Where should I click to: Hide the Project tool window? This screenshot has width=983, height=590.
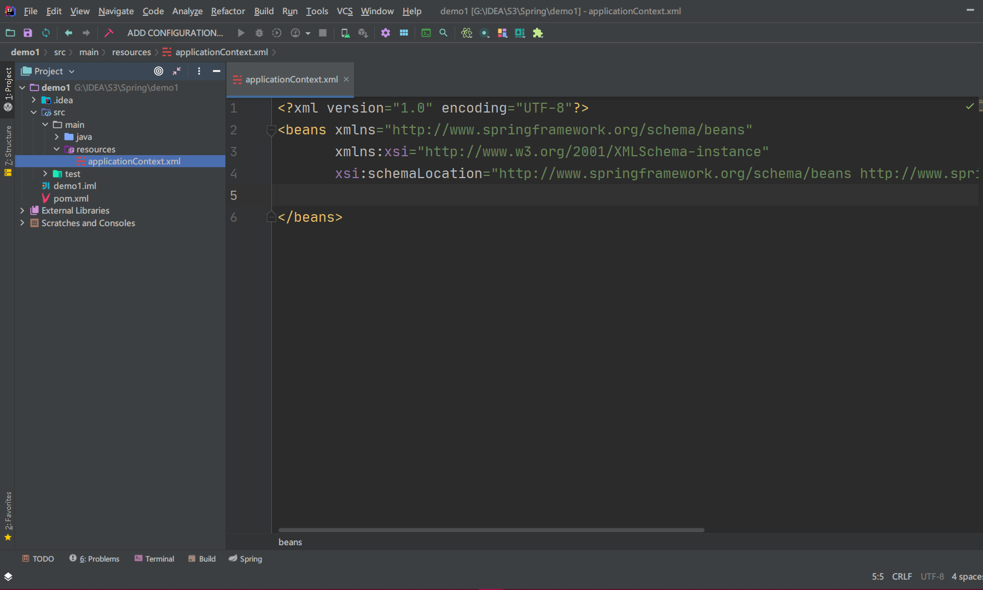217,71
